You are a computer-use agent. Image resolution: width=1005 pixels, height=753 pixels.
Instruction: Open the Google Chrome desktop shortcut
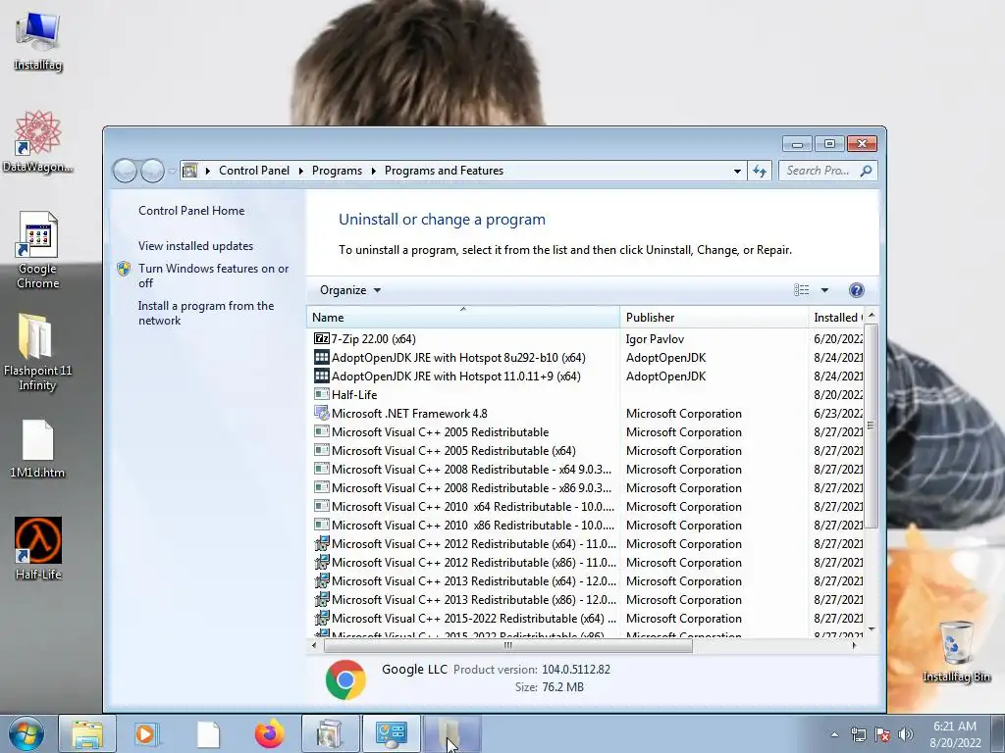pos(38,250)
